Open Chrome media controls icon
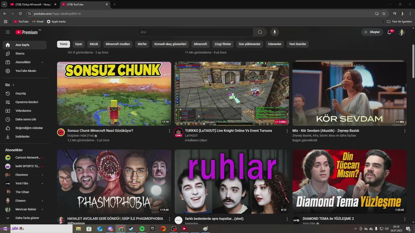This screenshot has width=415, height=233. point(395,14)
